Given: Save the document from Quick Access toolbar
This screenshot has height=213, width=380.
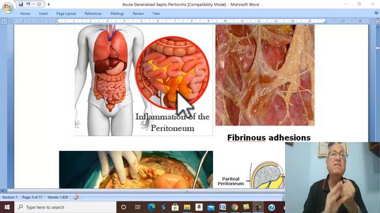Looking at the screenshot, I should (x=21, y=4).
